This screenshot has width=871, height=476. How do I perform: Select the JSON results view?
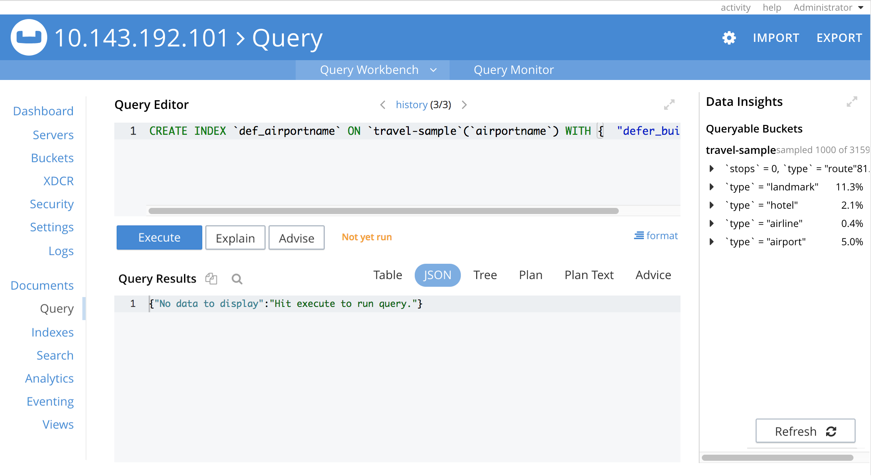[x=437, y=275]
